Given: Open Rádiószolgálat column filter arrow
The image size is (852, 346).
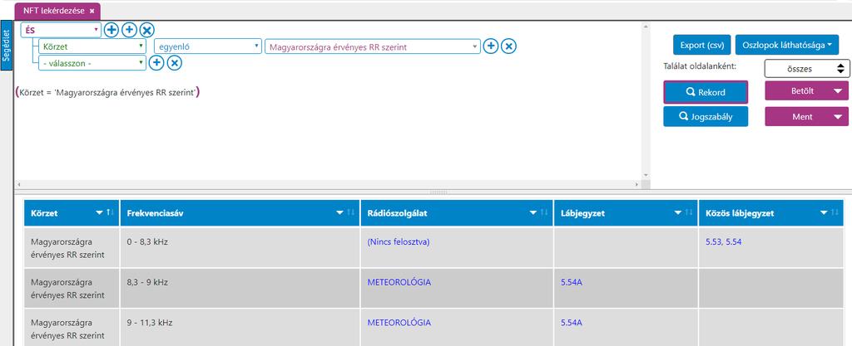Looking at the screenshot, I should [x=533, y=212].
